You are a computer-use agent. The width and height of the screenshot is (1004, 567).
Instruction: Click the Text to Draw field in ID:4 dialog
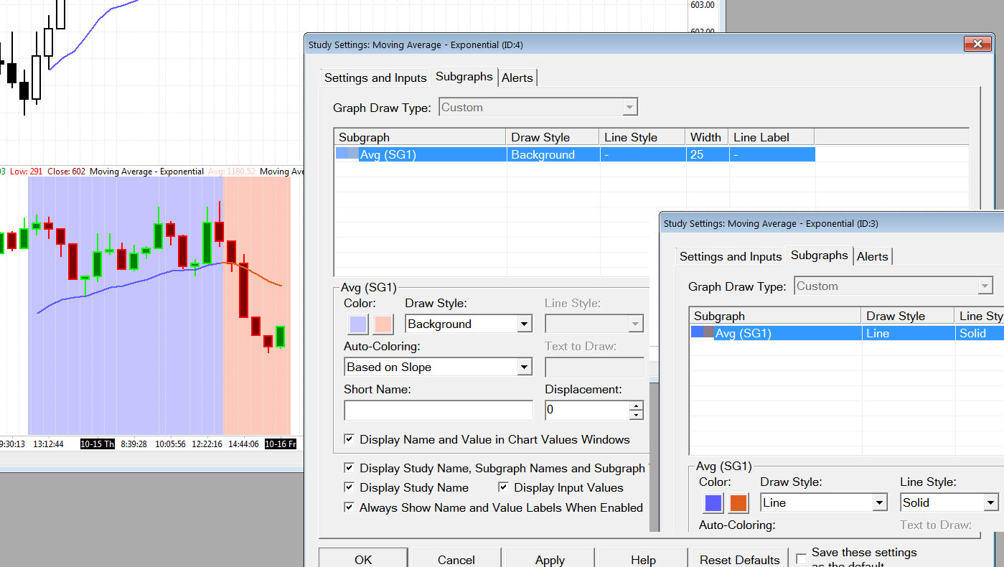click(594, 367)
